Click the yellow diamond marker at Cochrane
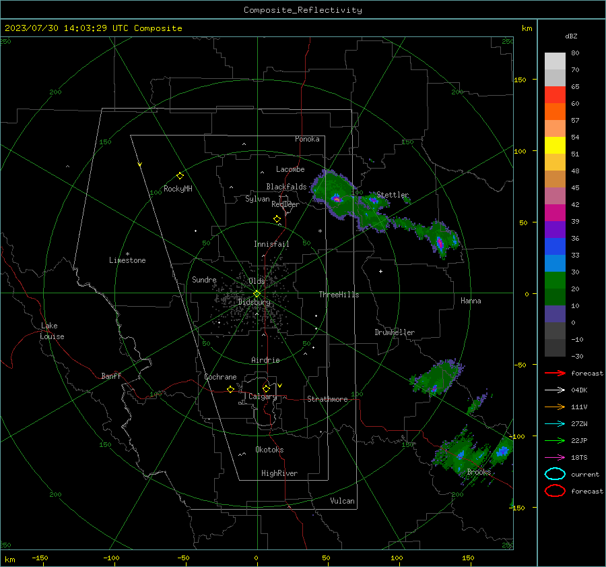The height and width of the screenshot is (567, 606). coord(231,389)
